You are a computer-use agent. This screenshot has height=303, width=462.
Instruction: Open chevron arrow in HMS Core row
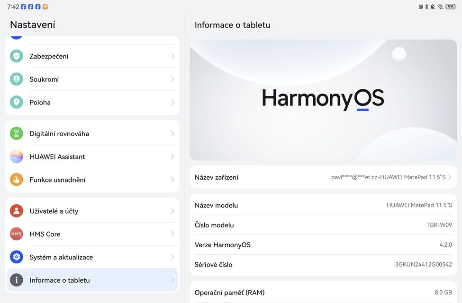172,234
